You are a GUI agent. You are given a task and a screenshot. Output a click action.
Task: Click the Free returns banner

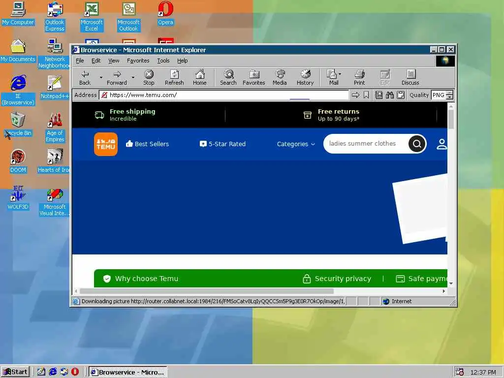(x=332, y=115)
